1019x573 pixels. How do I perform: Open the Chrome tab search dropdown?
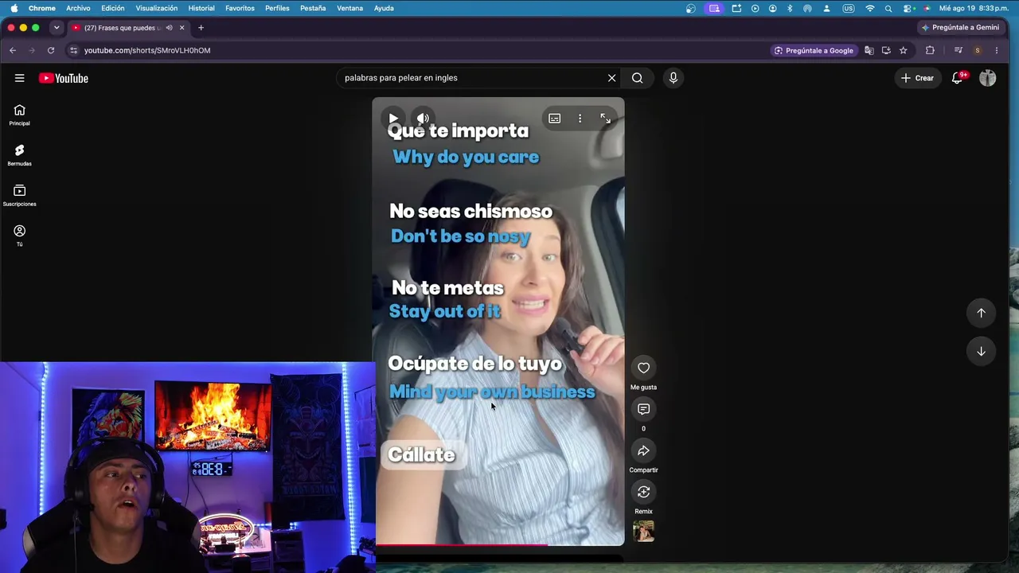pyautogui.click(x=57, y=28)
